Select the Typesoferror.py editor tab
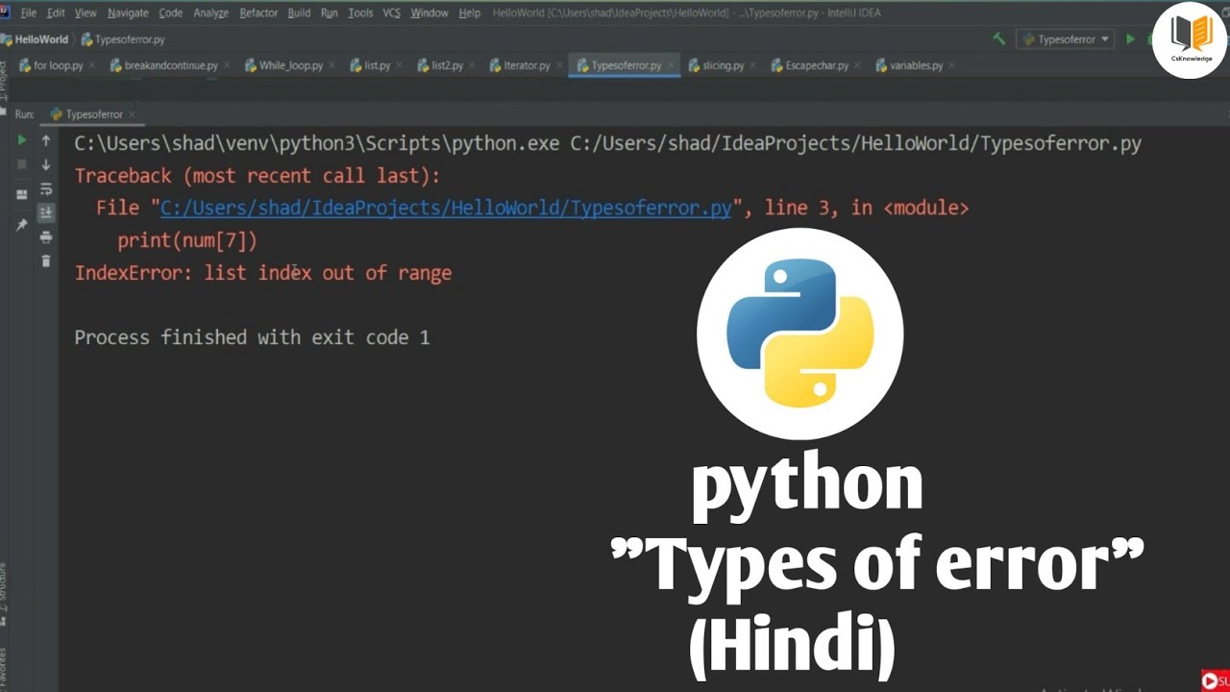The height and width of the screenshot is (692, 1230). (626, 65)
